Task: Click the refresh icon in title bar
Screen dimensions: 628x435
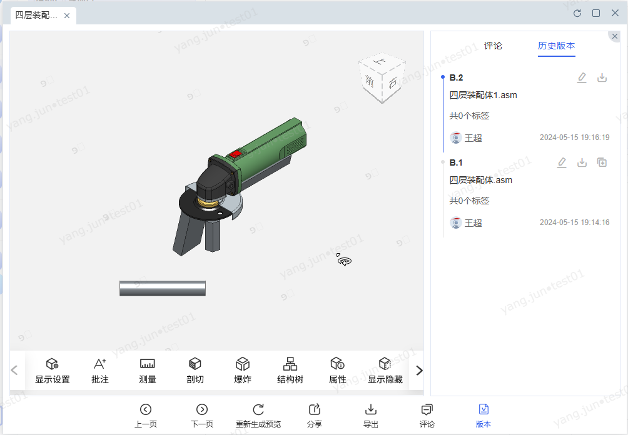Action: pyautogui.click(x=577, y=13)
